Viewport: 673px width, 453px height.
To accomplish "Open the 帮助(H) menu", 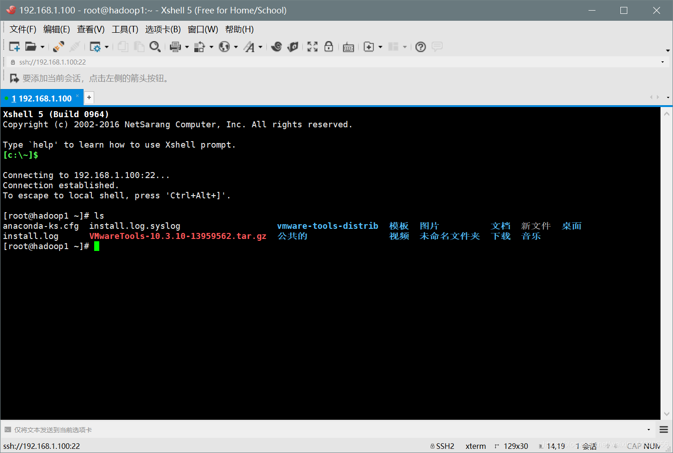I will (x=239, y=30).
